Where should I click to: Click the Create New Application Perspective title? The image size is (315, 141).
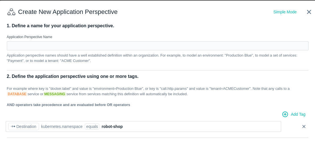tap(68, 12)
